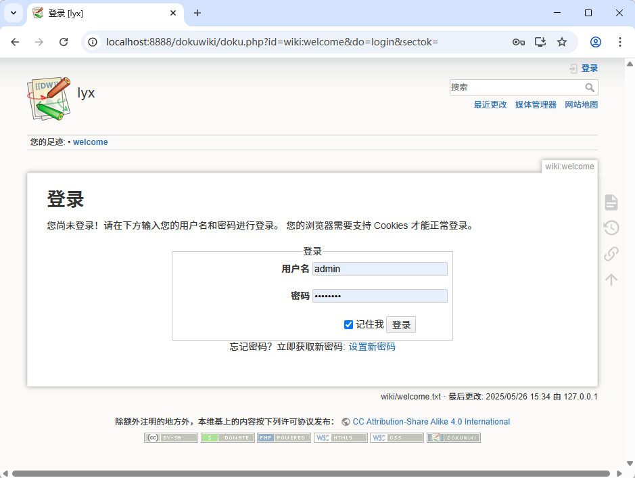Open 网站地图 link
635x478 pixels.
pyautogui.click(x=581, y=104)
